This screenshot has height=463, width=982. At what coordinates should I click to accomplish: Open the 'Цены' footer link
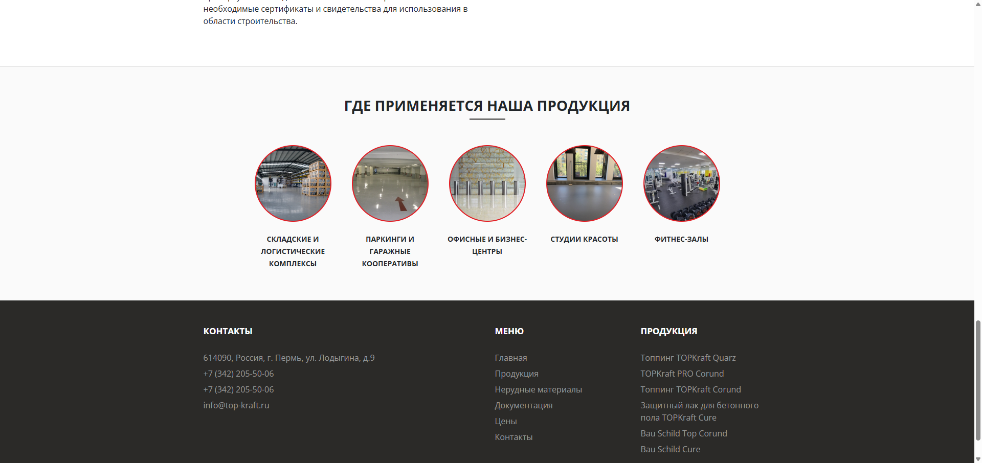[506, 421]
